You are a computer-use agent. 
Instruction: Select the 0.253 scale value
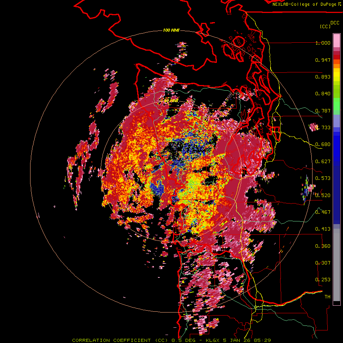pyautogui.click(x=323, y=280)
